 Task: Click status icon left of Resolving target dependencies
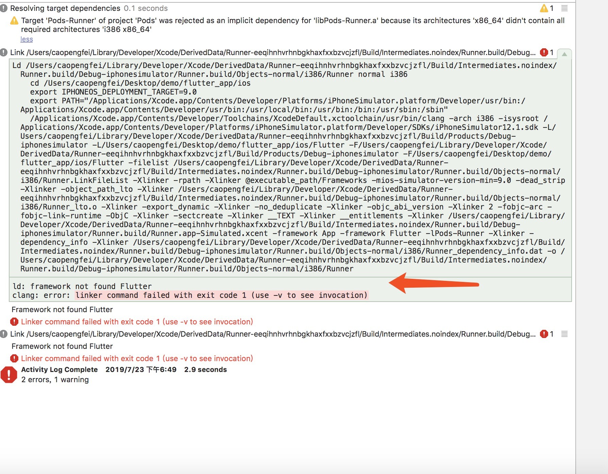(4, 8)
